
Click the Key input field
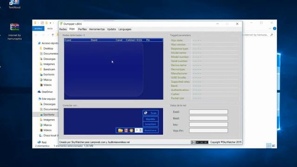tap(208, 124)
